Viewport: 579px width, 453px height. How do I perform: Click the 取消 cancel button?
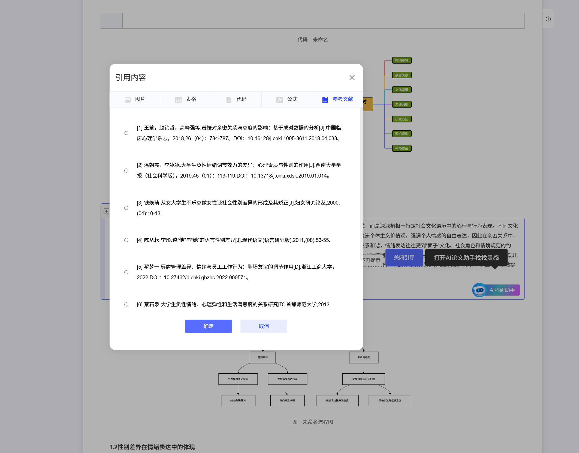click(x=264, y=326)
